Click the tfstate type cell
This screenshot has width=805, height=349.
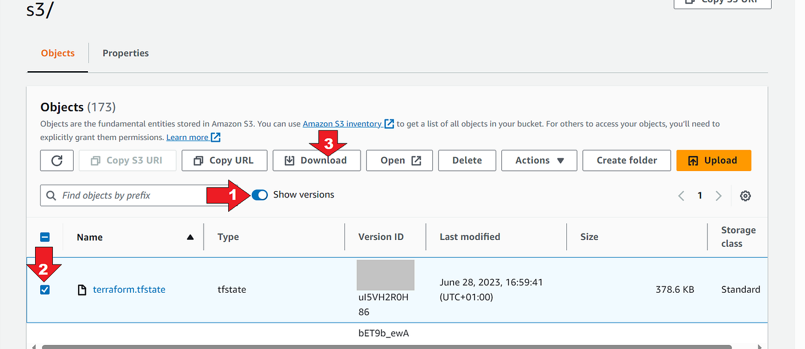pos(232,290)
